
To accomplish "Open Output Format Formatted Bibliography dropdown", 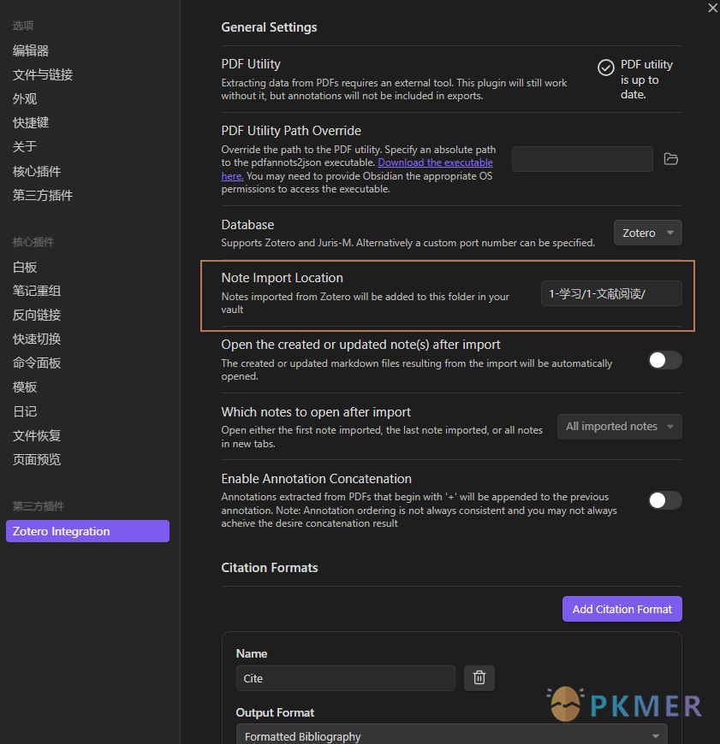I will click(452, 735).
